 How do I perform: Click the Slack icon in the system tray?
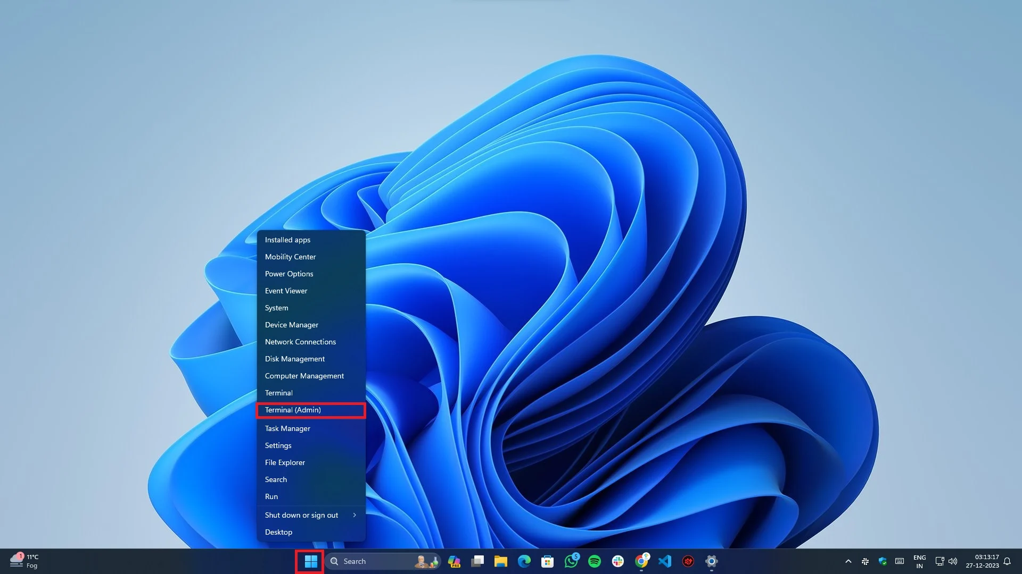865,561
